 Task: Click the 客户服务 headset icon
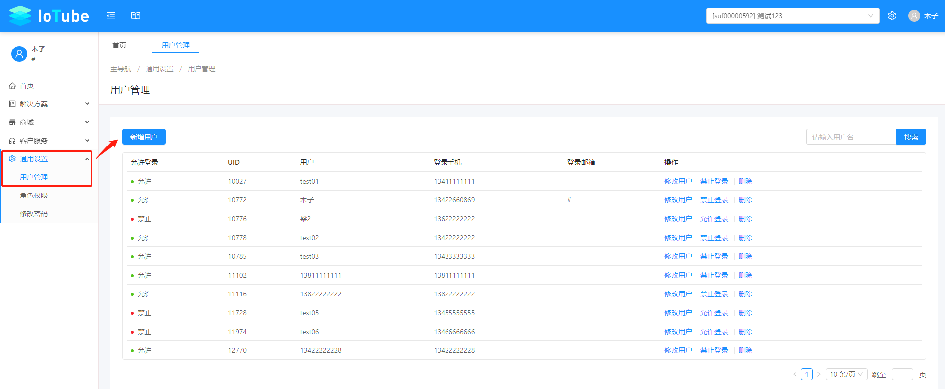point(12,141)
